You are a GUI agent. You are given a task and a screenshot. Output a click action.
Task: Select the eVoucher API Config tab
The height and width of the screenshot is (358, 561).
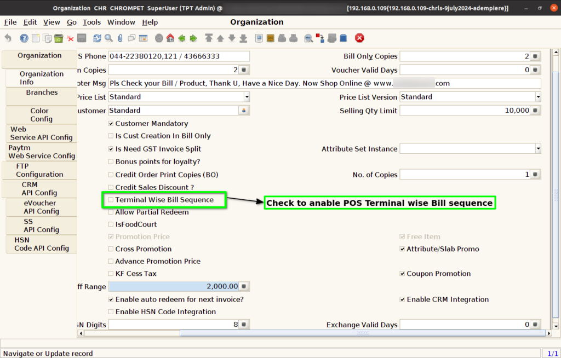click(42, 207)
